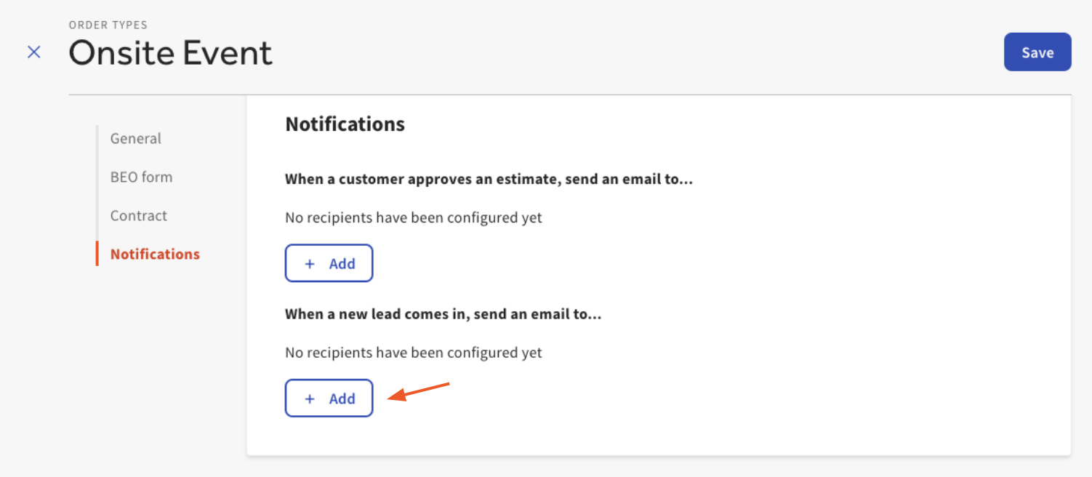
Task: Click the second No recipients configured message
Action: coord(413,353)
